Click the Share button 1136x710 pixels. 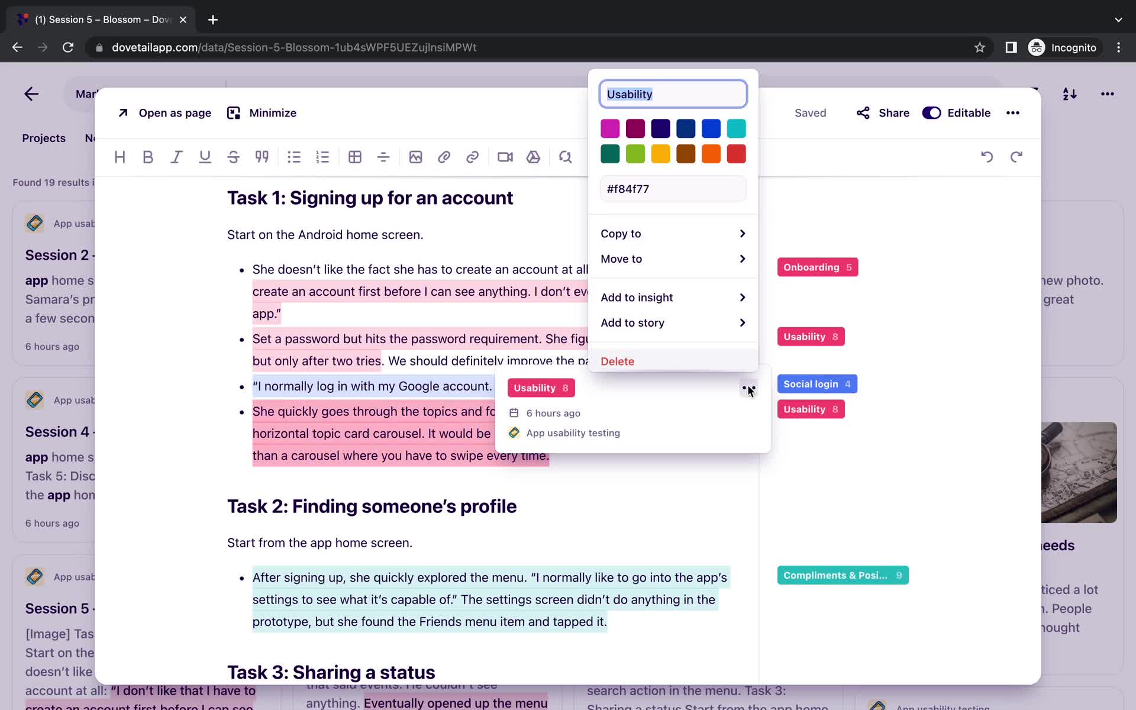click(x=883, y=113)
